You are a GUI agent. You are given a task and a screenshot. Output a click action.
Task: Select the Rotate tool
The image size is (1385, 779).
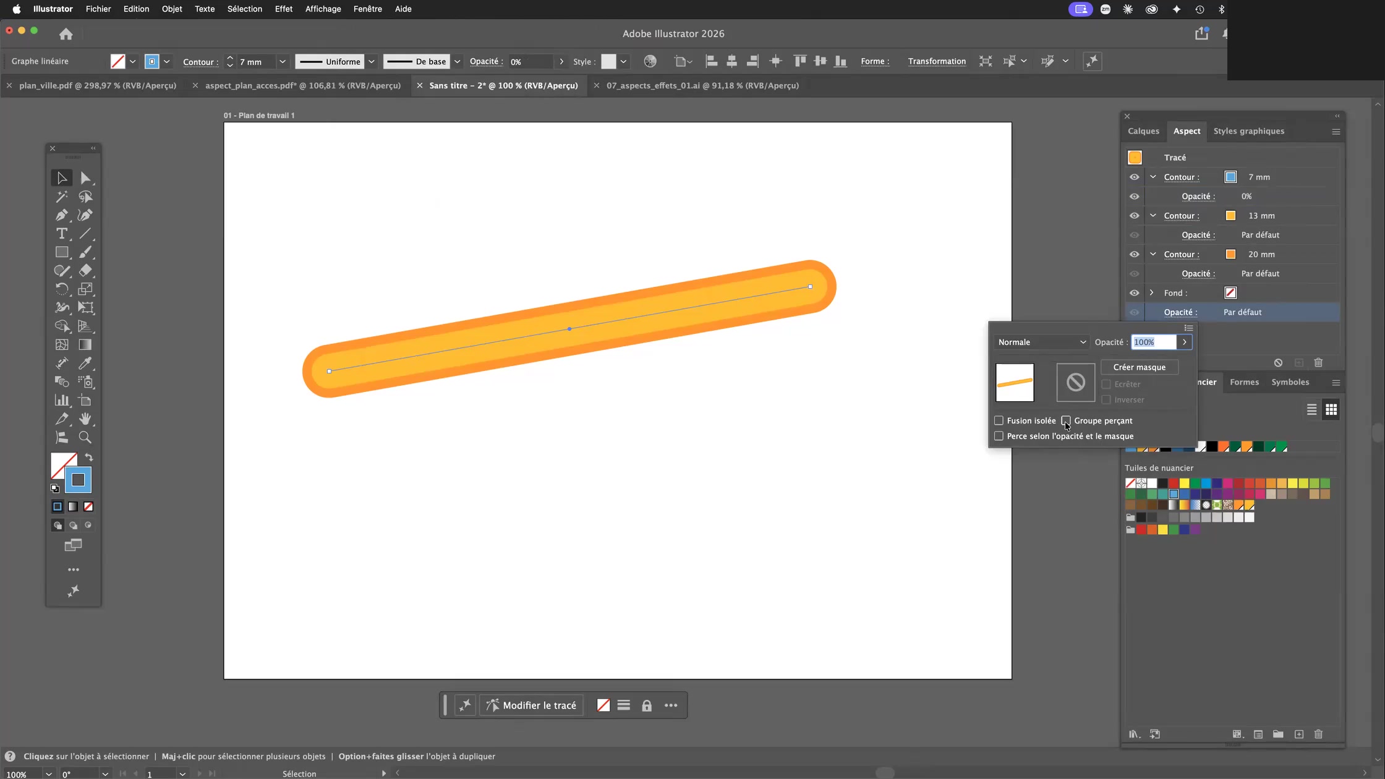tap(62, 289)
